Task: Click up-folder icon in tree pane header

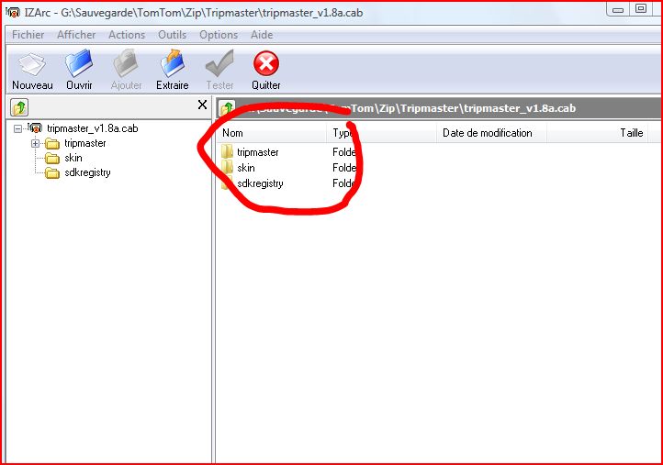Action: tap(19, 107)
